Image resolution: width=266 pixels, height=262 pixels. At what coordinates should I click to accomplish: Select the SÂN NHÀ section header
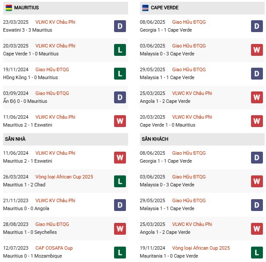[x=15, y=139]
